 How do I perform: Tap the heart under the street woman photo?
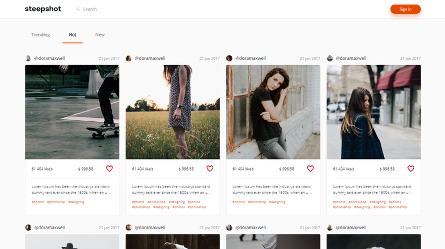(x=411, y=168)
